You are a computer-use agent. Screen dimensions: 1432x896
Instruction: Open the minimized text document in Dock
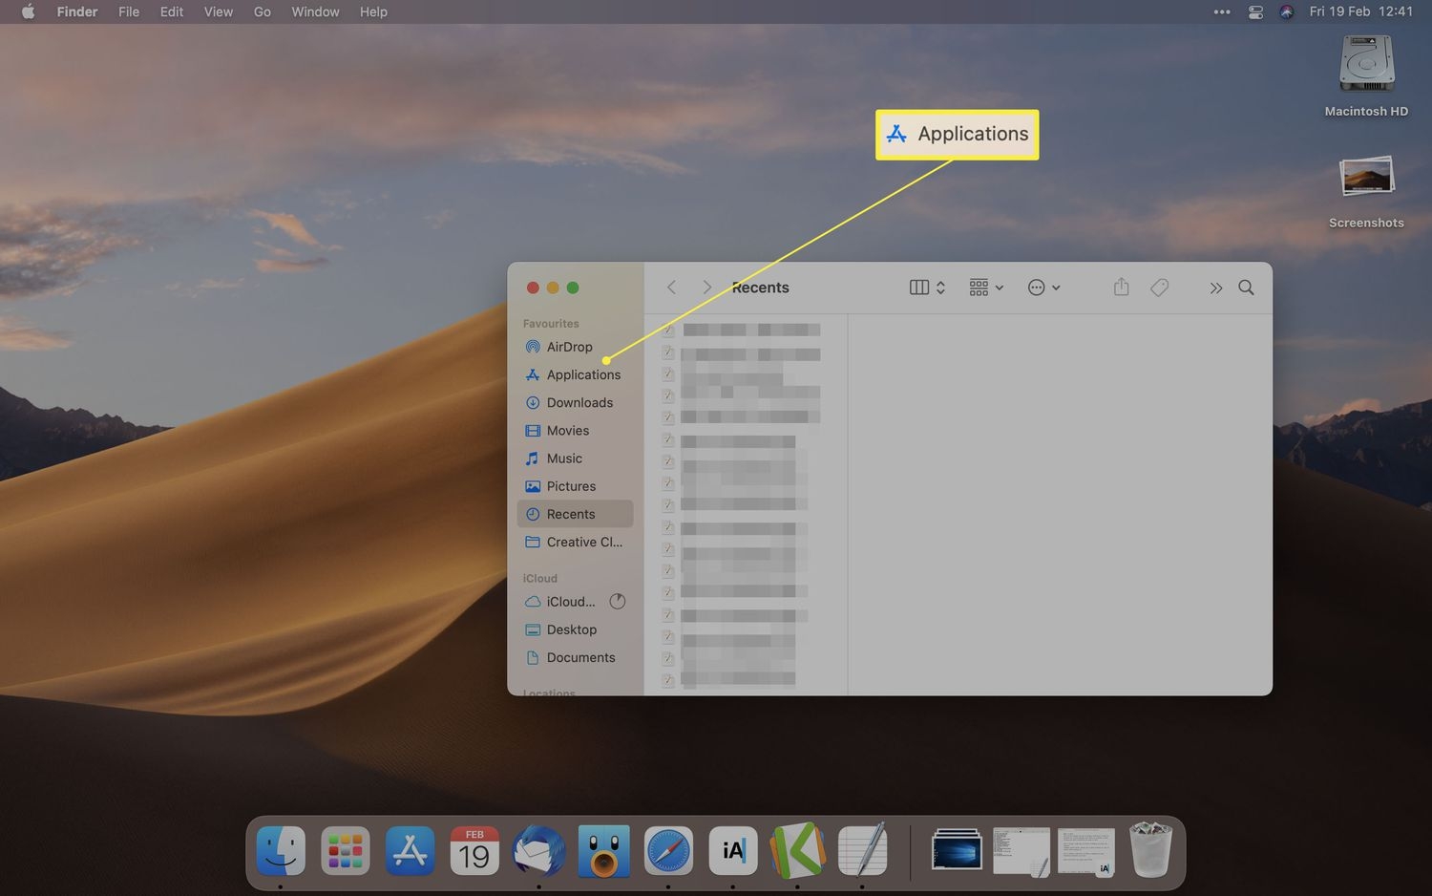(1021, 850)
